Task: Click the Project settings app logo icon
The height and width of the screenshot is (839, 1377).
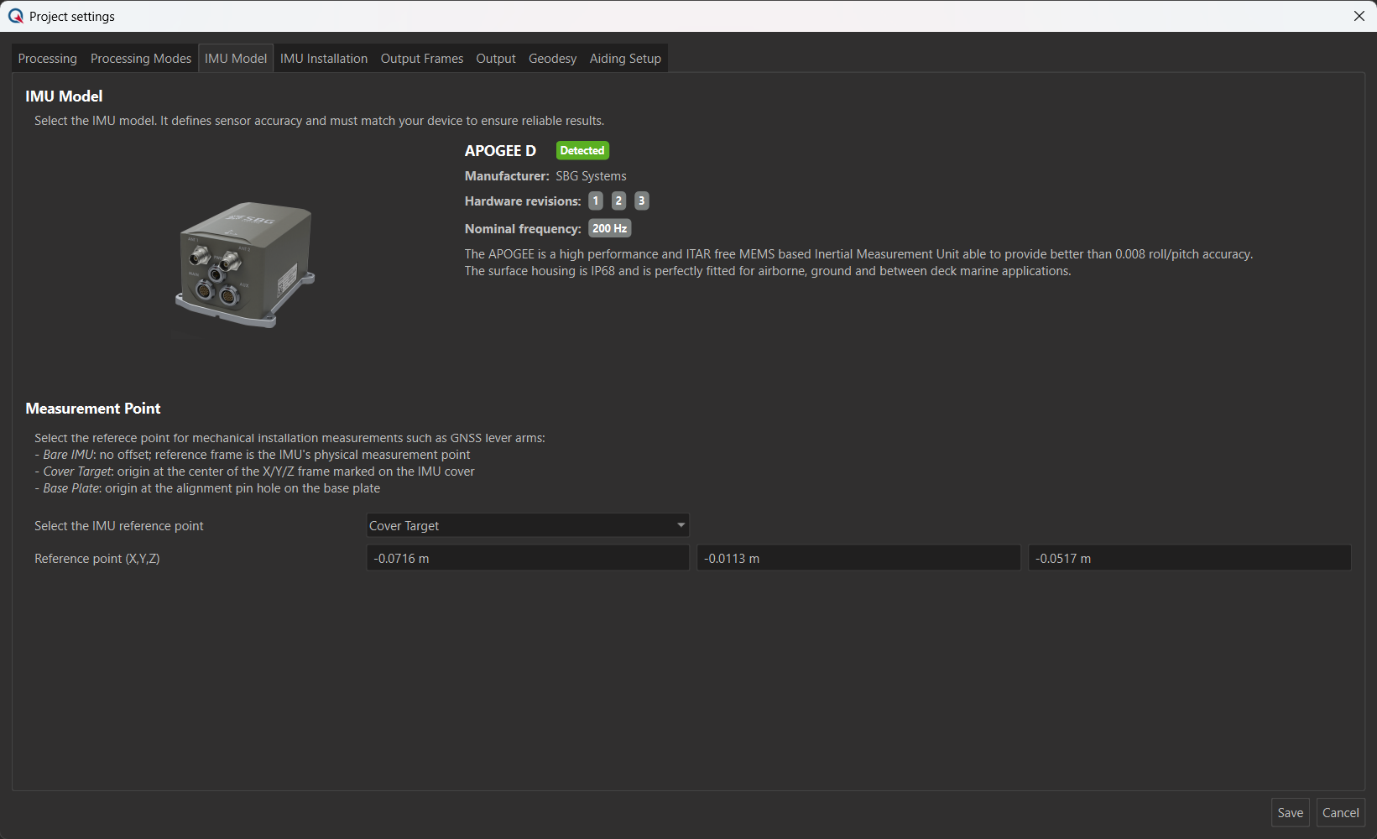Action: [15, 16]
